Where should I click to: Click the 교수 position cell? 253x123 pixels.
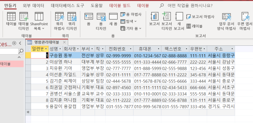pos(100,94)
